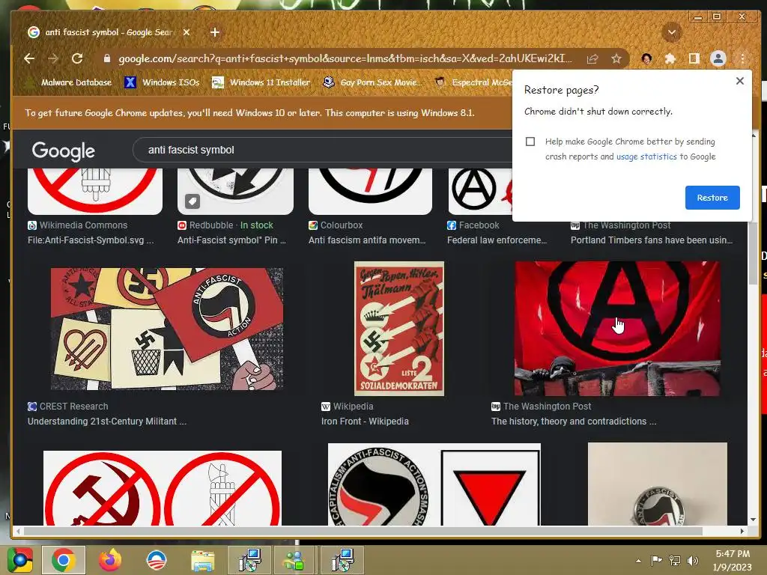Switch to anti fascist symbol Google Search tab

click(109, 32)
